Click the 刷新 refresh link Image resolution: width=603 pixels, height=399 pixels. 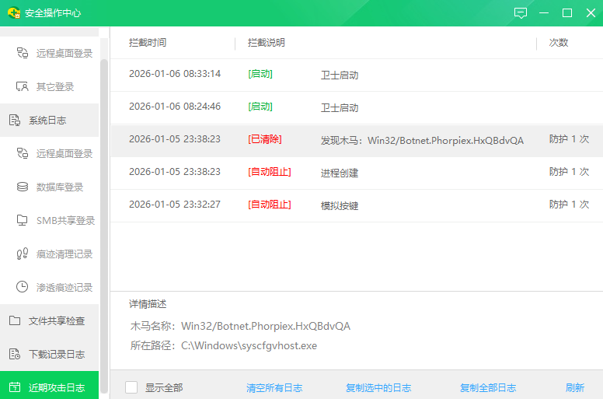tap(575, 387)
